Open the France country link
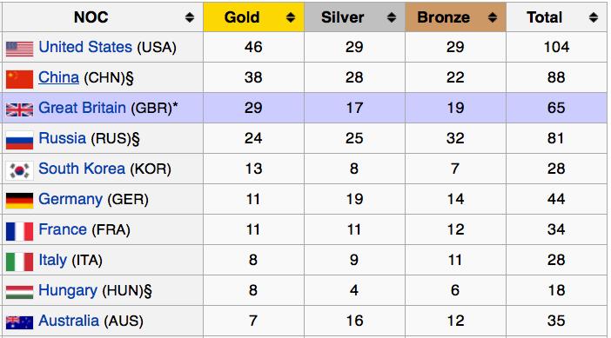611x338 pixels. [63, 229]
